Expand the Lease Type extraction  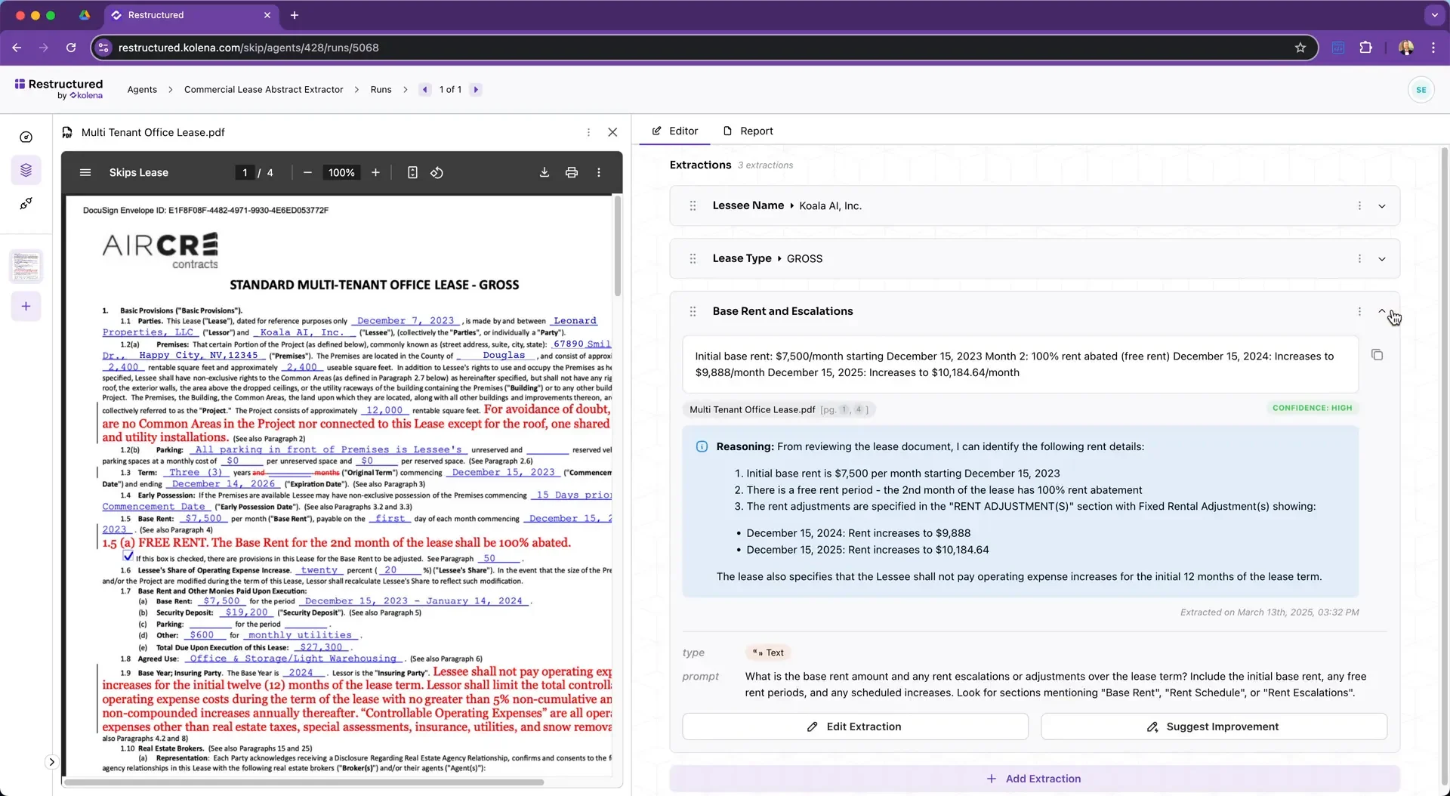point(1381,259)
